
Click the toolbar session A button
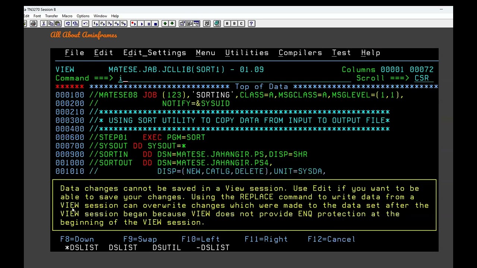227,23
